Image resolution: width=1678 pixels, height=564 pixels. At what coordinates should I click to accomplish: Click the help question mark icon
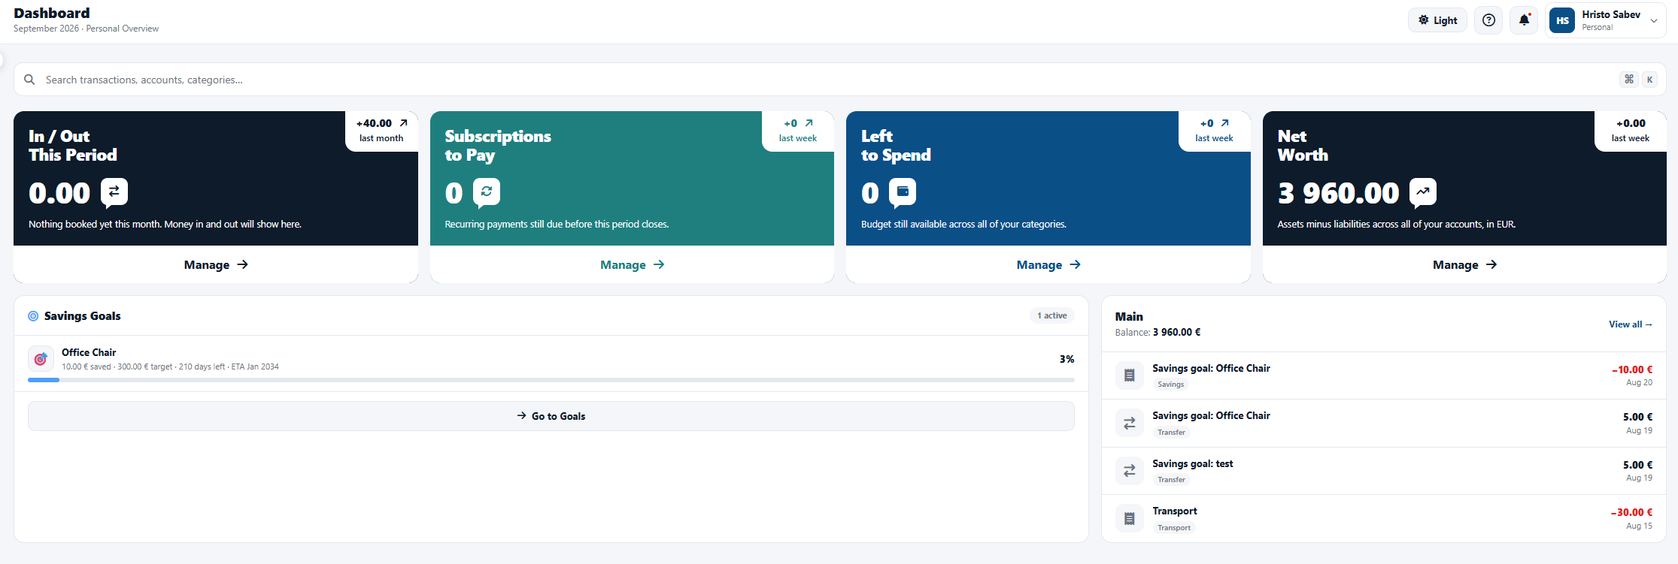pyautogui.click(x=1488, y=20)
